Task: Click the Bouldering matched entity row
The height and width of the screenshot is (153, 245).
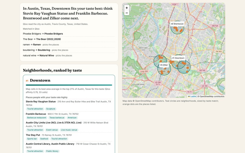Action: click(69, 50)
